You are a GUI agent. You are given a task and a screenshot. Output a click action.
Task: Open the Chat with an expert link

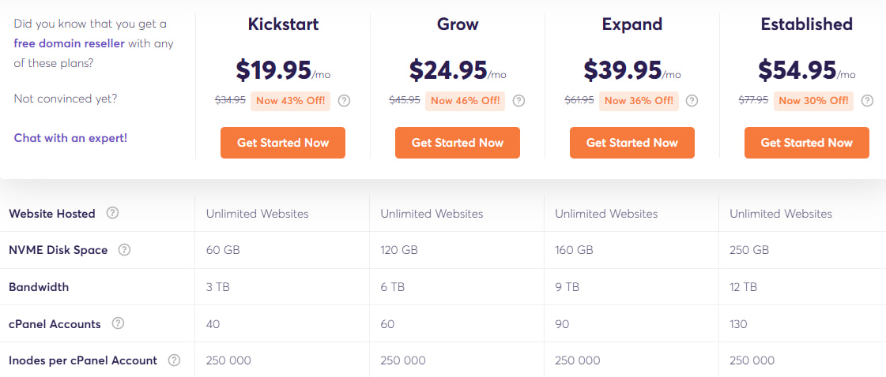coord(70,138)
